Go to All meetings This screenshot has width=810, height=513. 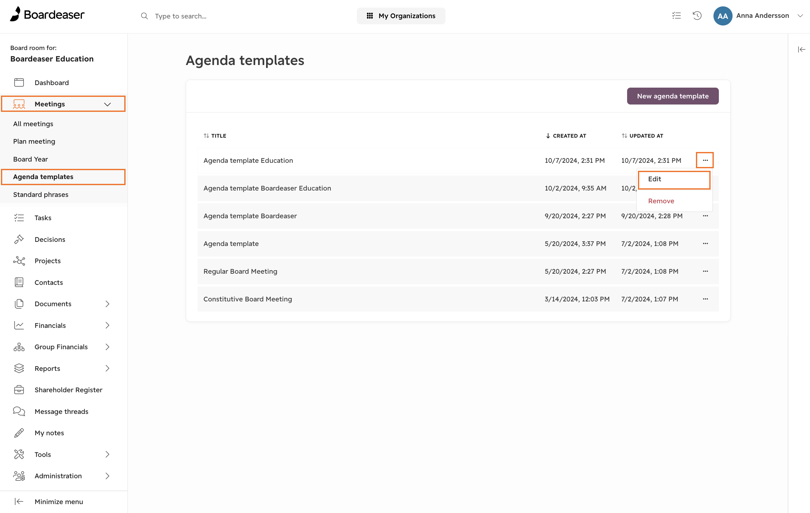(x=33, y=124)
